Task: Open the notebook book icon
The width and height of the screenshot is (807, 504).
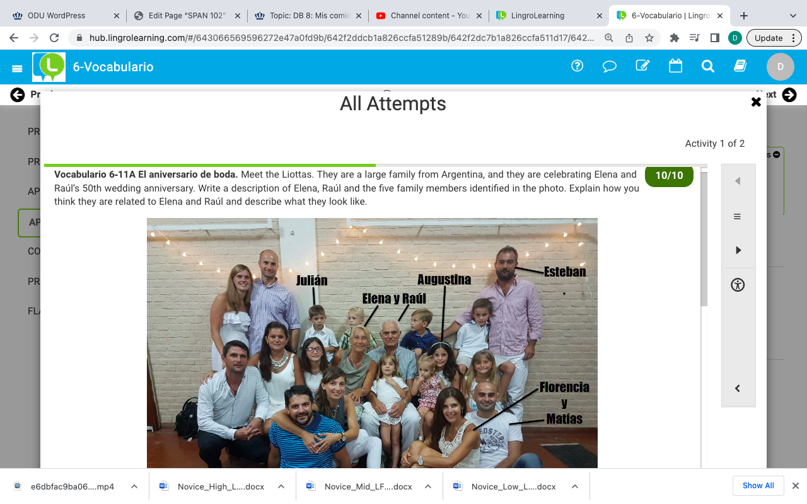Action: pyautogui.click(x=740, y=66)
